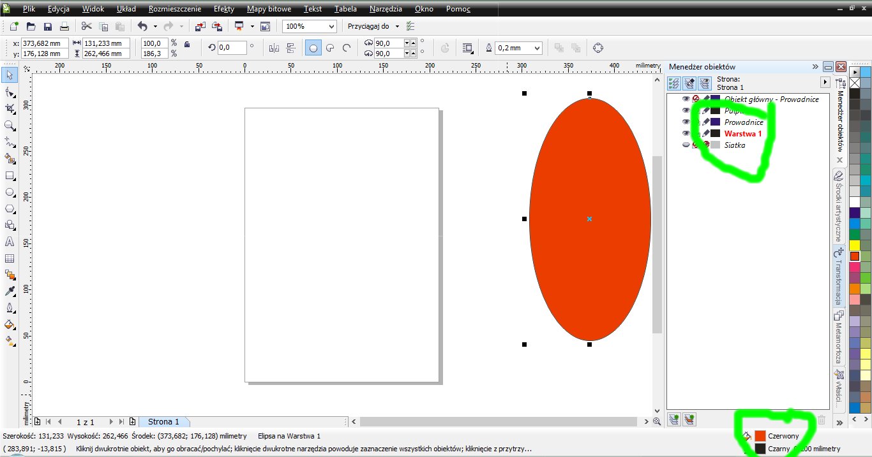Select the Zoom tool in toolbox

pyautogui.click(x=10, y=126)
